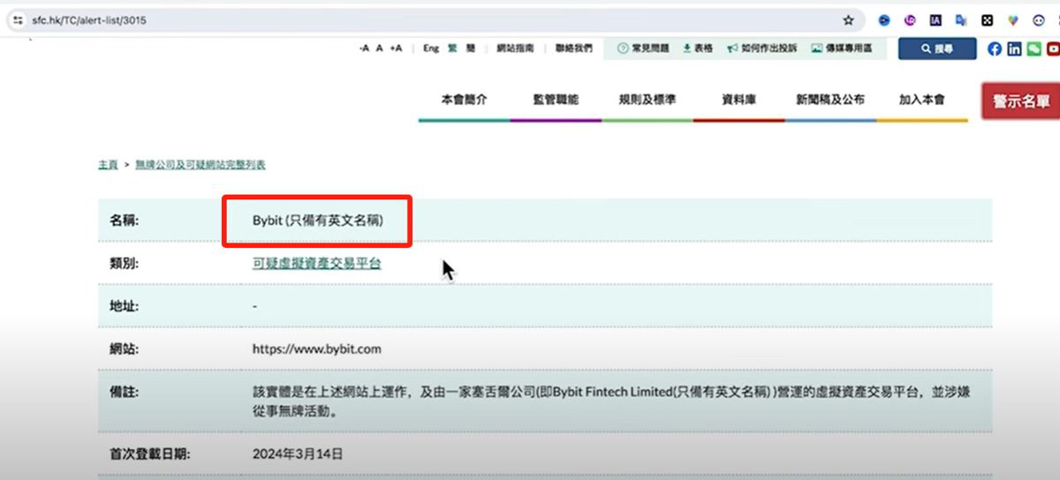Viewport: 1060px width, 480px height.
Task: Click the blue circular browser extension icon
Action: [884, 20]
